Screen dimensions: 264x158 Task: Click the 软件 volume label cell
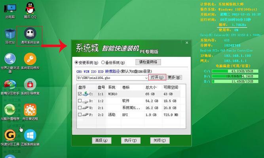(126, 101)
